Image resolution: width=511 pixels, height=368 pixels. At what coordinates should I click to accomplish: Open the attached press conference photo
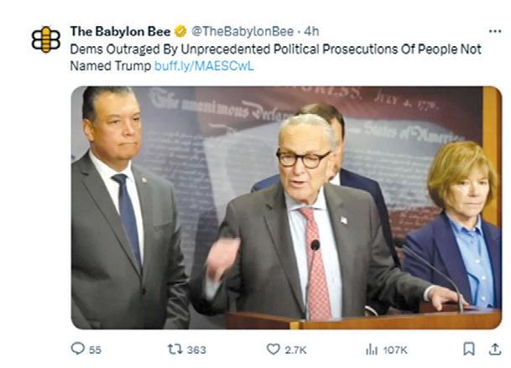point(286,208)
